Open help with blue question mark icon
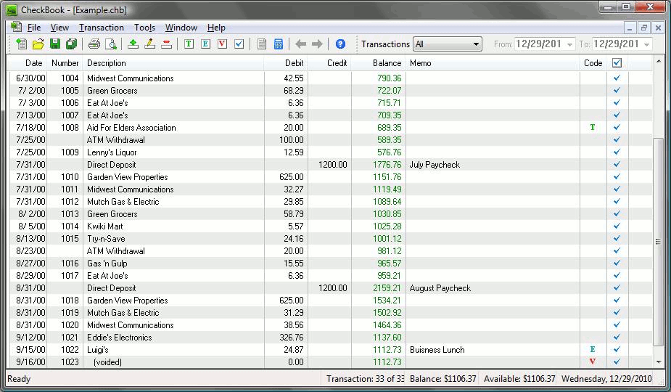Image resolution: width=671 pixels, height=392 pixels. [340, 44]
